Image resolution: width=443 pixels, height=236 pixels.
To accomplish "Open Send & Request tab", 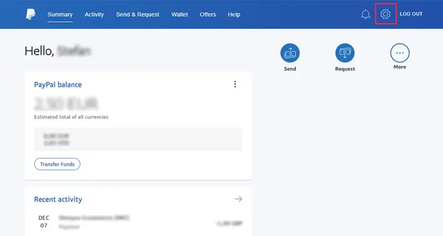I will point(138,14).
